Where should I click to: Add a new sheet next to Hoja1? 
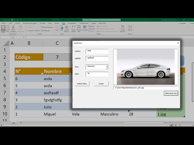point(21,123)
